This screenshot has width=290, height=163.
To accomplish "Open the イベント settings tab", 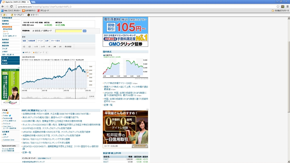I will click(x=40, y=41).
